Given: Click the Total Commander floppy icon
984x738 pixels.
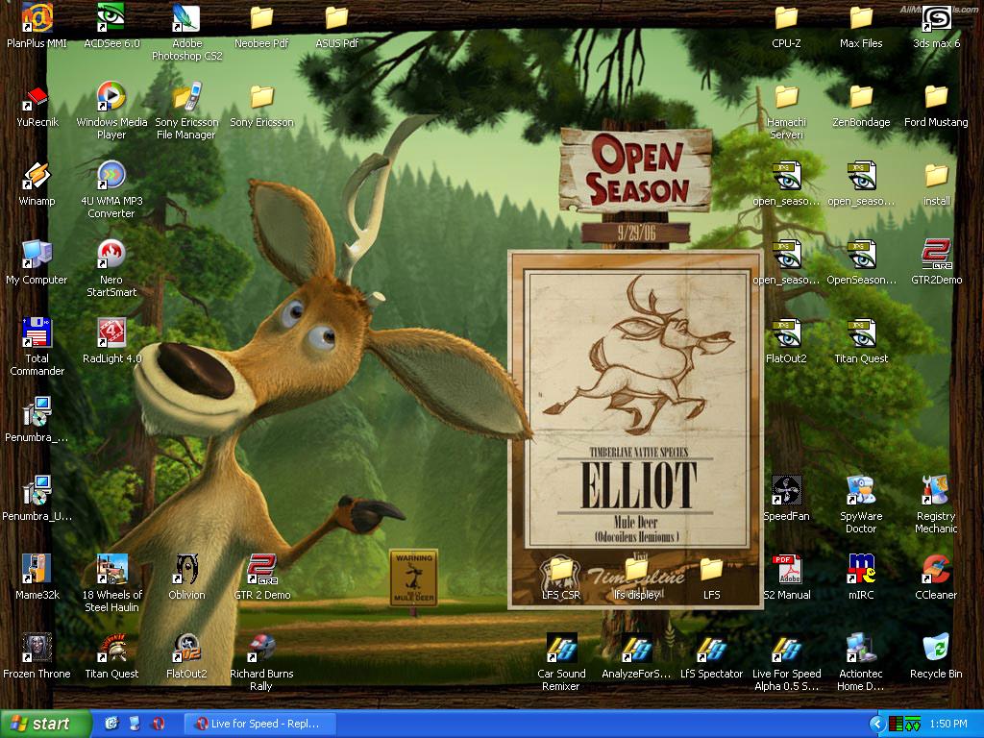Looking at the screenshot, I should (x=37, y=333).
